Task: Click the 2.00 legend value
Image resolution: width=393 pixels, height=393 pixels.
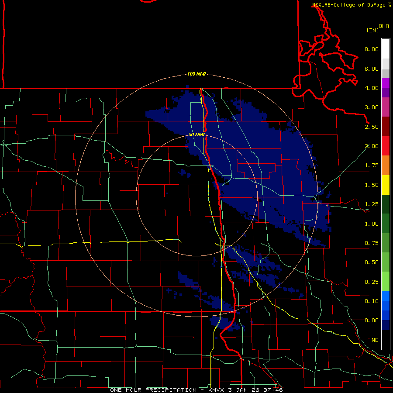Action: [x=372, y=146]
